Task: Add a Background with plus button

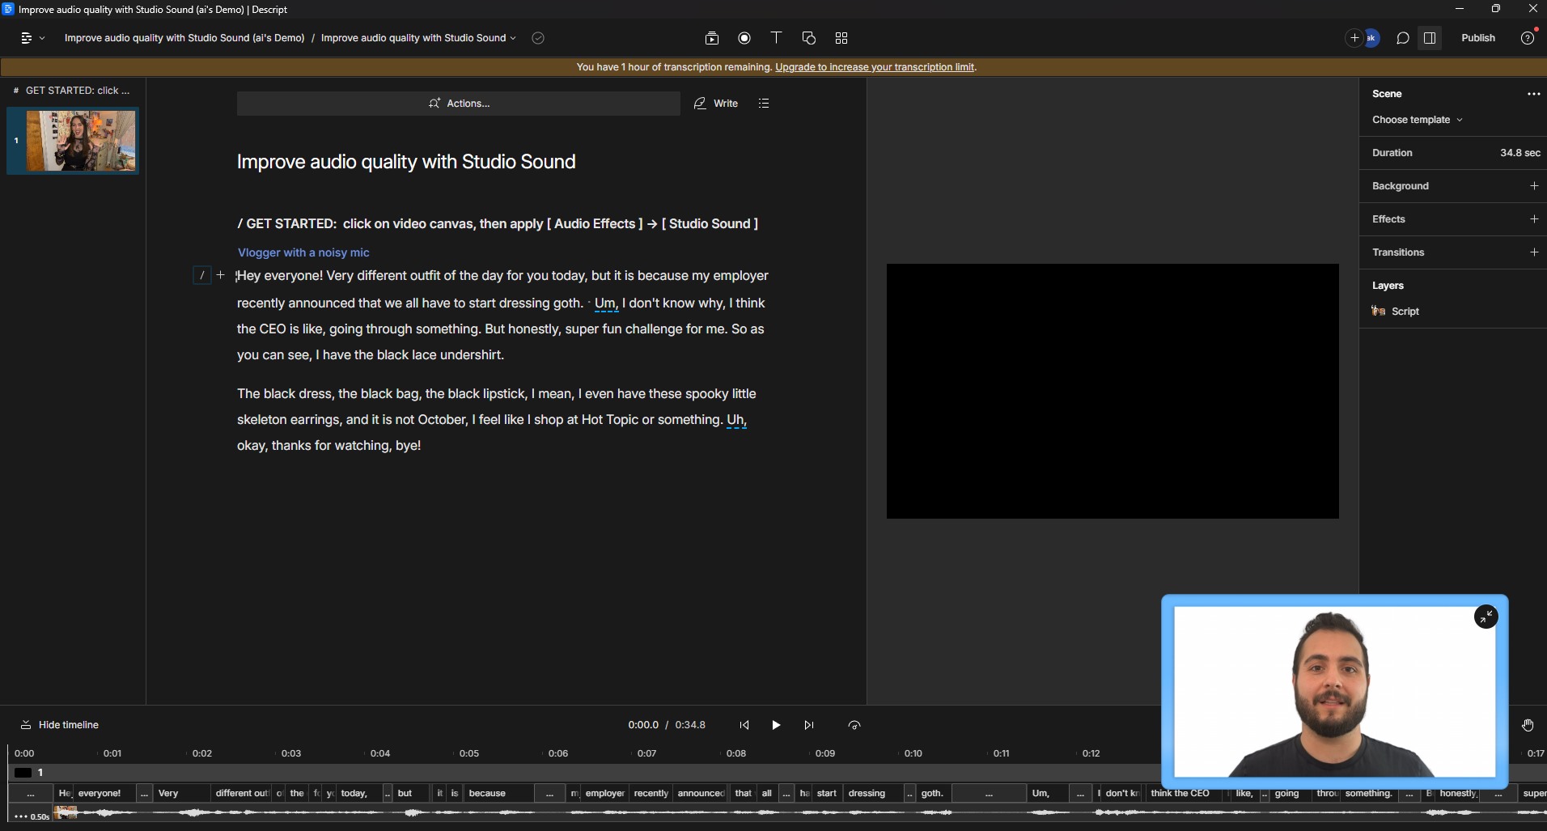Action: tap(1534, 186)
